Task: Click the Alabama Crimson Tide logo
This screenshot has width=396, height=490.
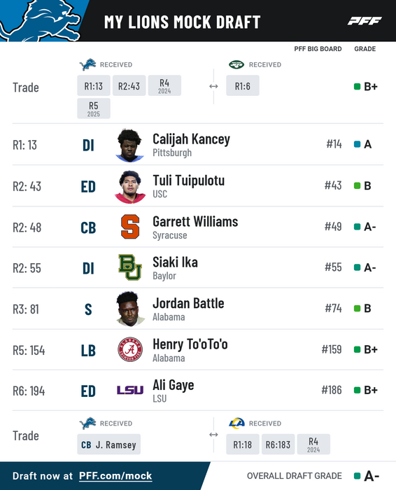Action: tap(130, 349)
